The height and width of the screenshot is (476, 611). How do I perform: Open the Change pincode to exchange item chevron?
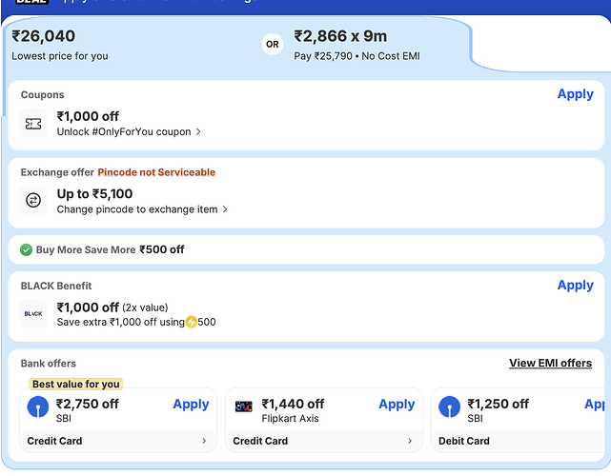[x=225, y=209]
